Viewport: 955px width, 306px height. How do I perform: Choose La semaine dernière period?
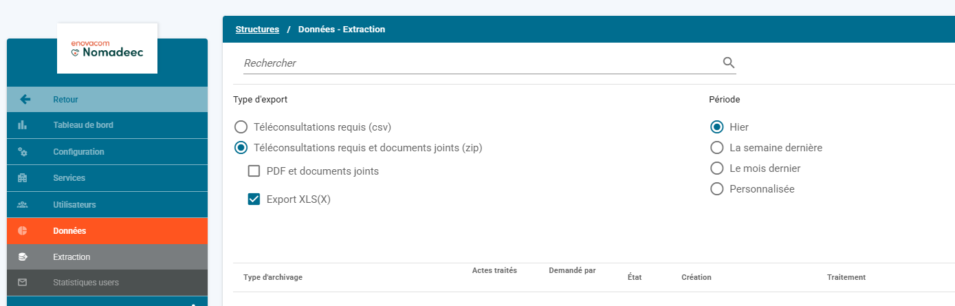point(717,148)
